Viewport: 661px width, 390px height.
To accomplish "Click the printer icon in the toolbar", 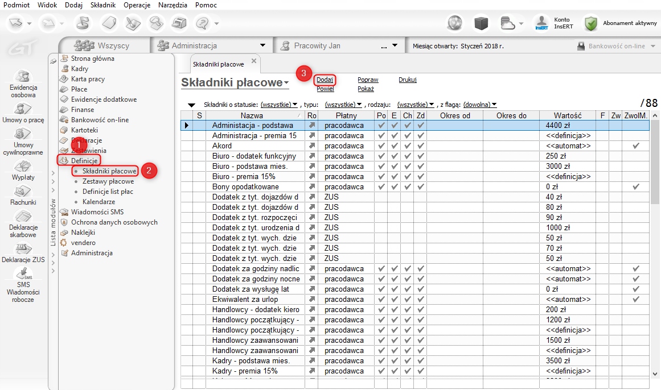I will [x=180, y=23].
